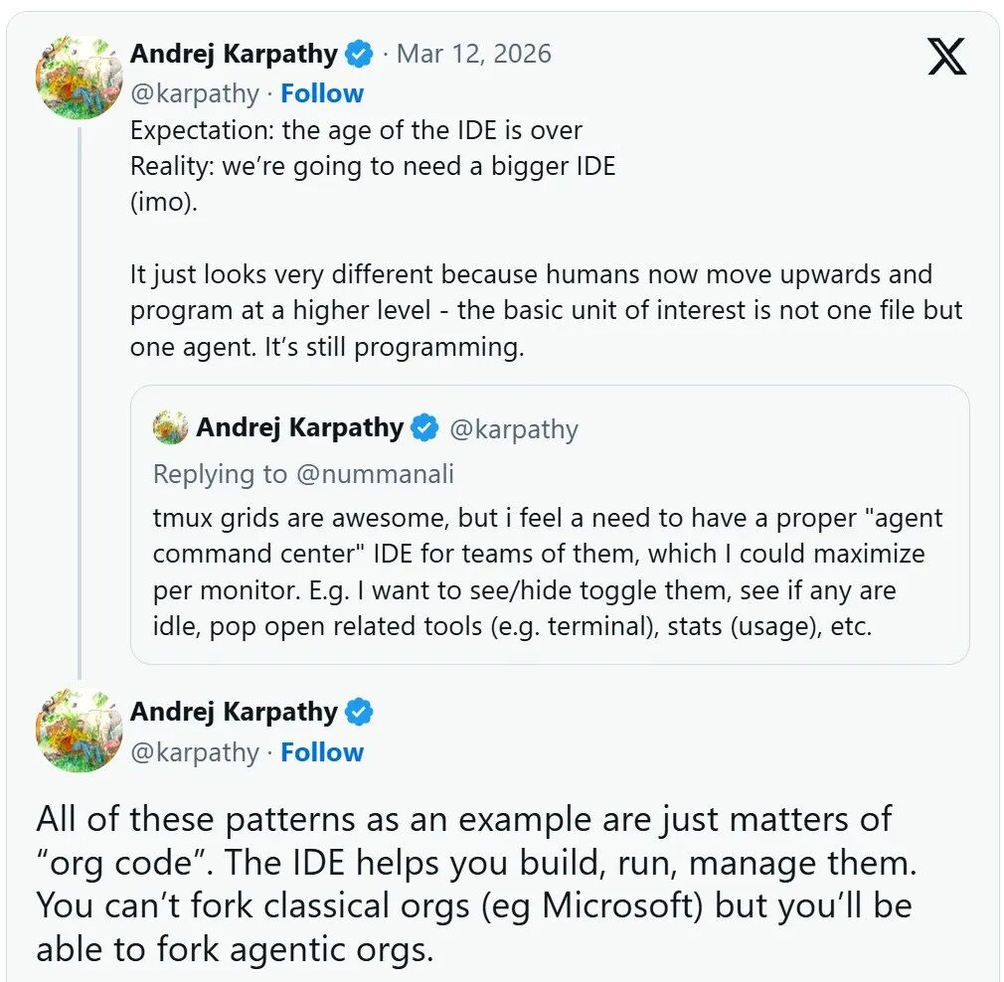Image resolution: width=1004 pixels, height=982 pixels.
Task: Click the X logo in the top corner
Action: click(945, 57)
